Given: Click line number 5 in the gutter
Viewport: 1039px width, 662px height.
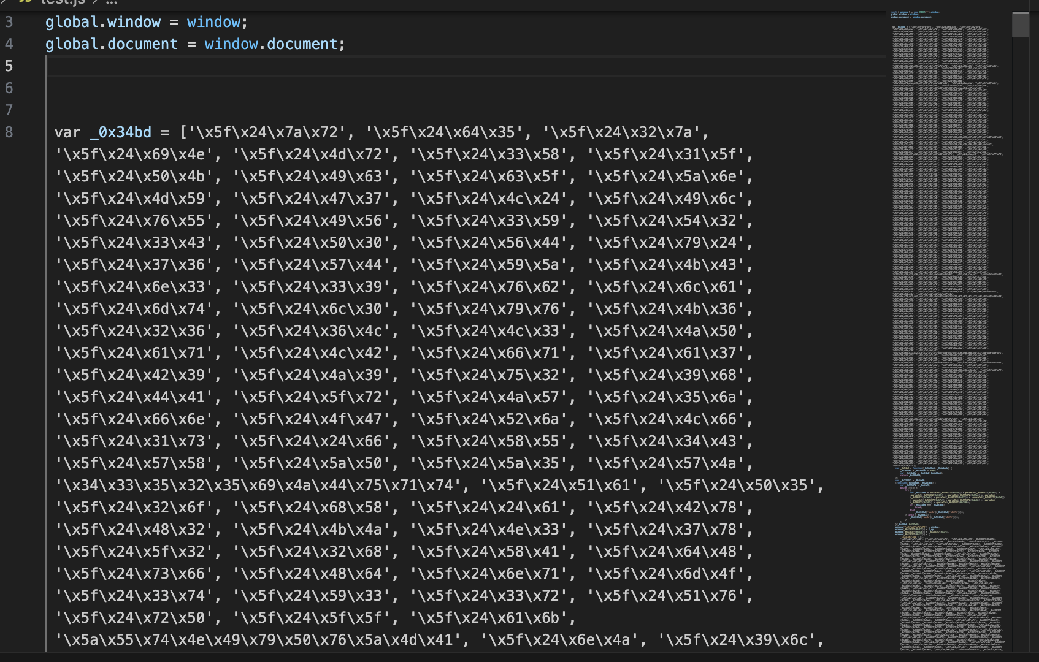Looking at the screenshot, I should [x=9, y=66].
